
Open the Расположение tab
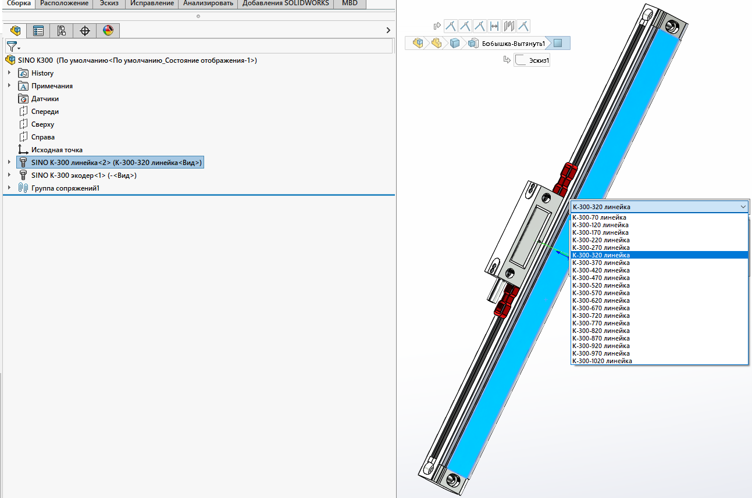(x=65, y=3)
